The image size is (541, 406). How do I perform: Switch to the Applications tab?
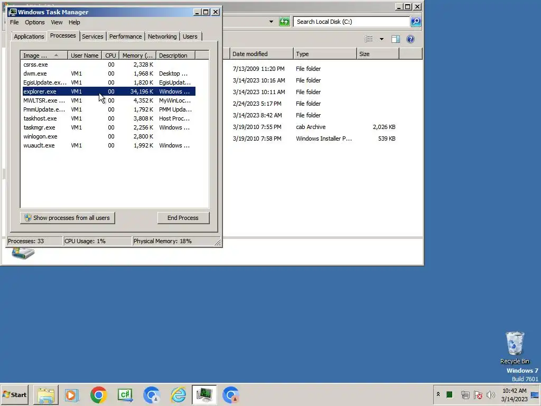[x=29, y=36]
